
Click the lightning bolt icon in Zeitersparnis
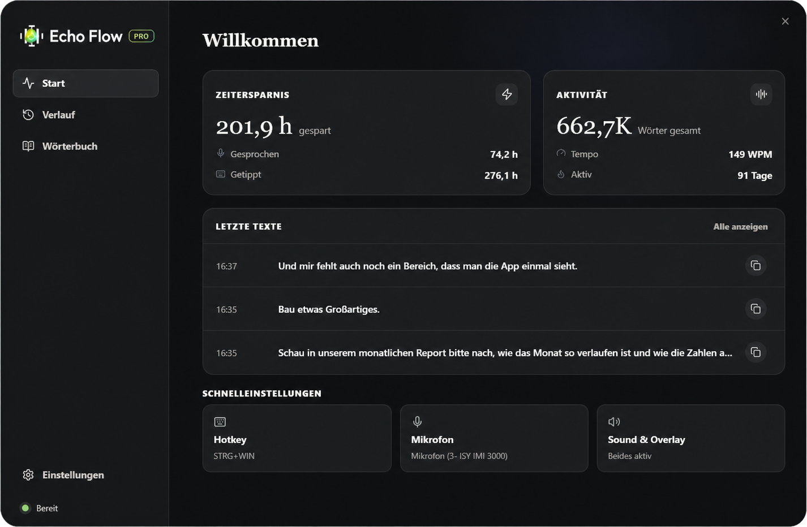pos(506,94)
